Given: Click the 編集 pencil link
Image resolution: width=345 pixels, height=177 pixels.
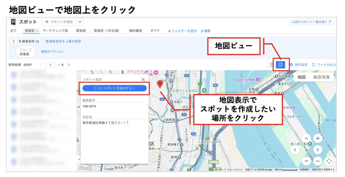Looking at the screenshot, I should click(206, 31).
